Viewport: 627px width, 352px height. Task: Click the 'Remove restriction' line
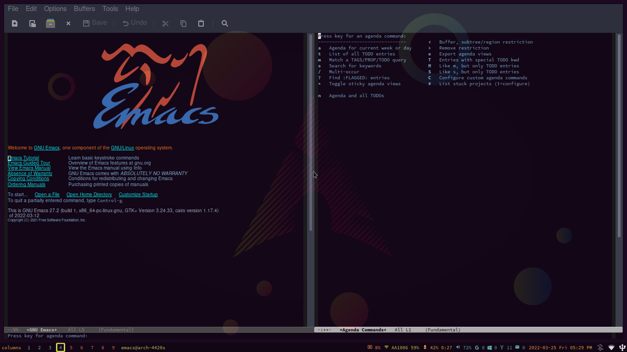pos(464,48)
